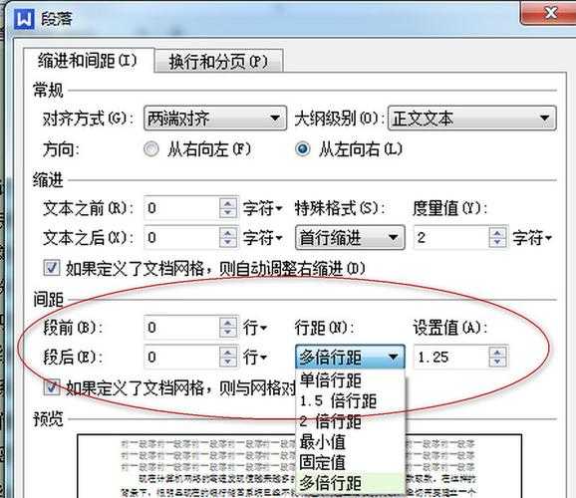Increase the 文本之前 value with up arrow
The height and width of the screenshot is (498, 576).
[228, 203]
